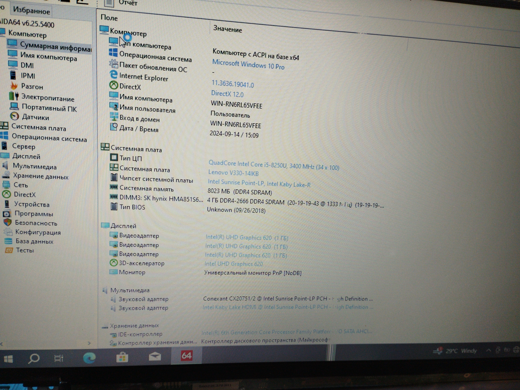Open the IPMI tree item
Screen dimensions: 520x390
[x=28, y=76]
